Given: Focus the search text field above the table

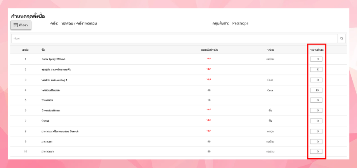Looking at the screenshot, I should [x=175, y=39].
